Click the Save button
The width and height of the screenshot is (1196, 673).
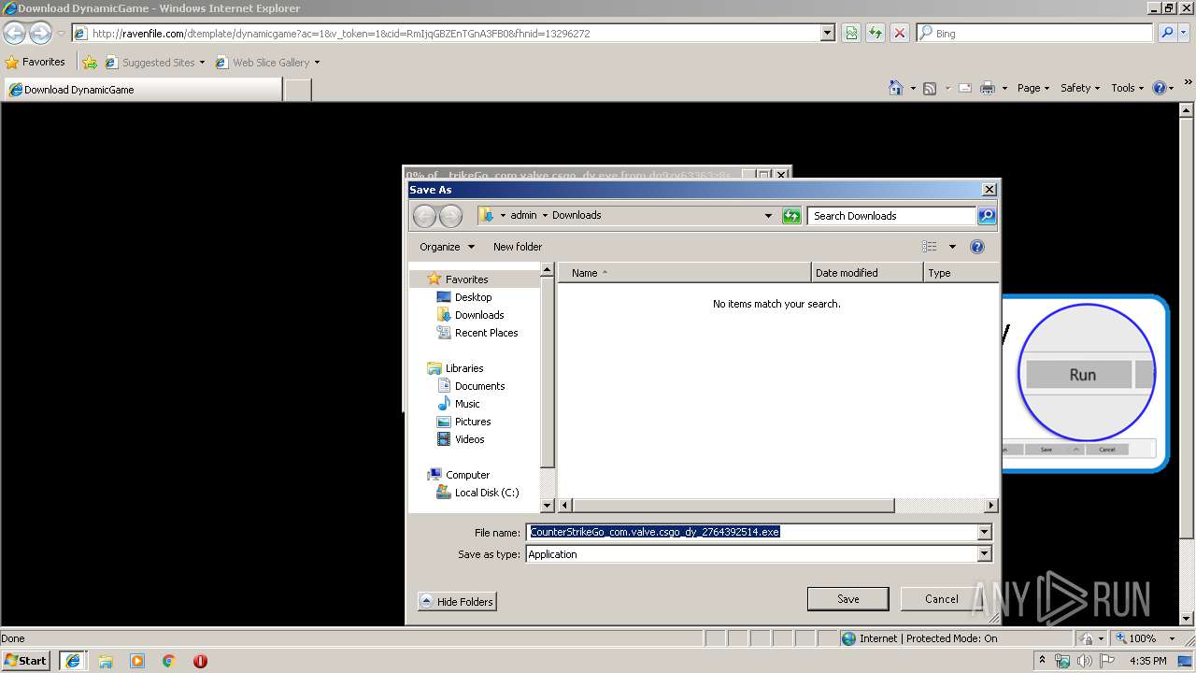pos(847,599)
